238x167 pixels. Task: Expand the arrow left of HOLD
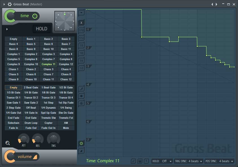click(x=7, y=29)
